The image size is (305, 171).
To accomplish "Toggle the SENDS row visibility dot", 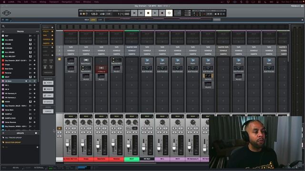I will 52,47.
